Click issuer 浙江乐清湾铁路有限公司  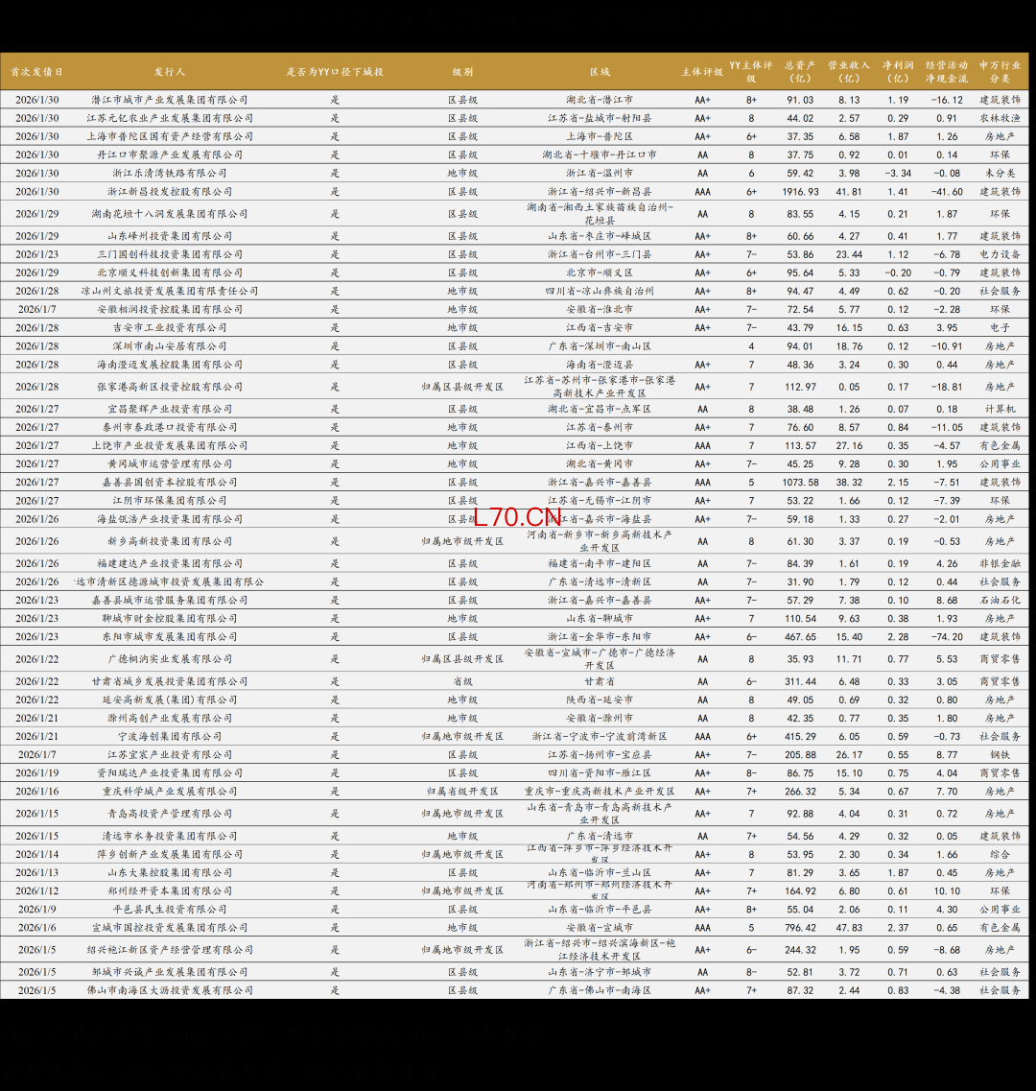coord(170,174)
